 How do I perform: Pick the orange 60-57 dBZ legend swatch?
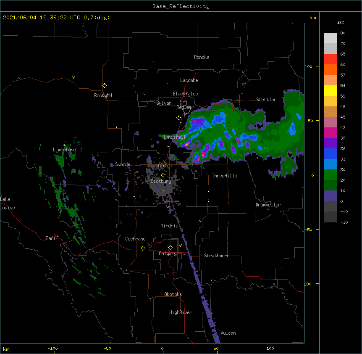(x=330, y=69)
